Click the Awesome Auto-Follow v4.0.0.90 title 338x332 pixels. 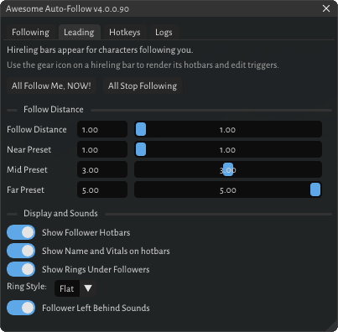coord(67,8)
